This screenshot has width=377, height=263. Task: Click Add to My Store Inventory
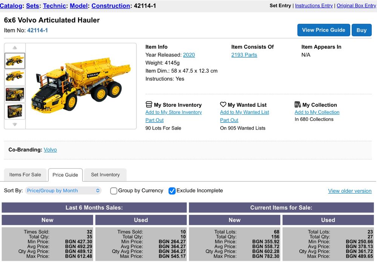pyautogui.click(x=173, y=112)
